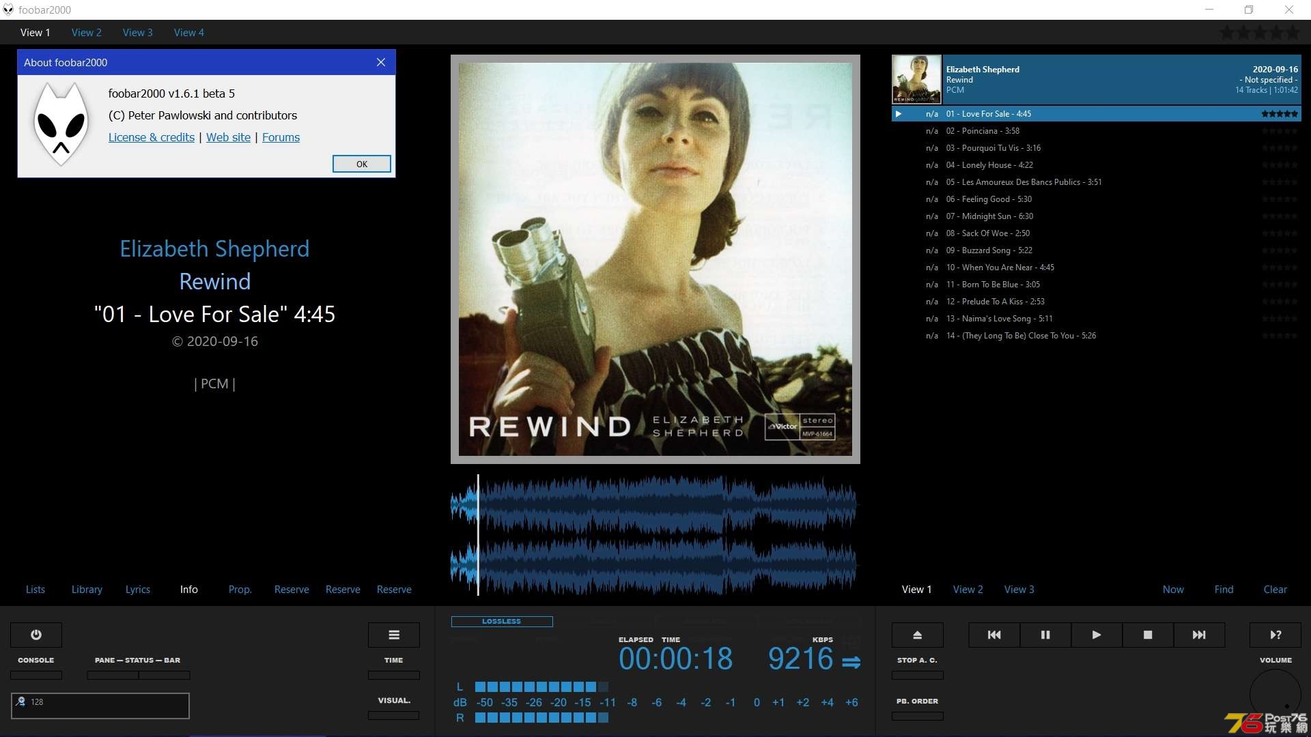
Task: Click the play button
Action: [x=1097, y=635]
